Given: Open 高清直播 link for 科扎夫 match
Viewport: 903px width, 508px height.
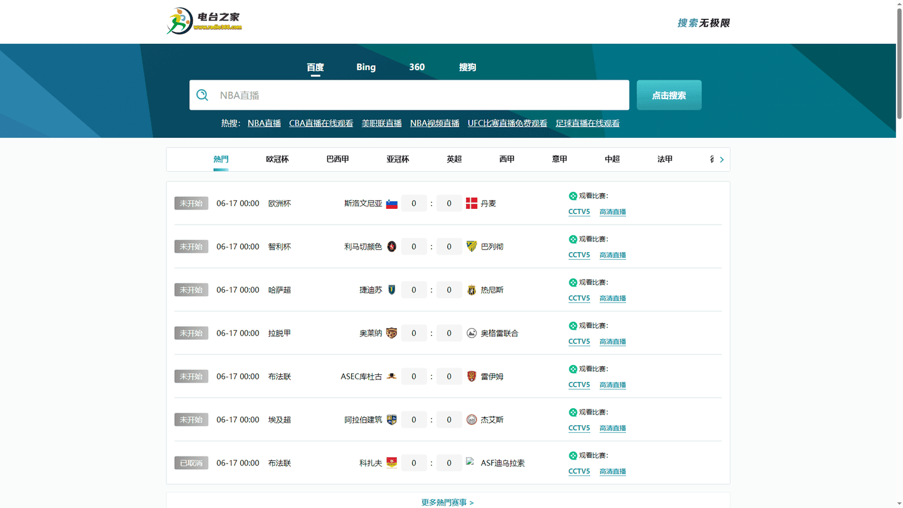Looking at the screenshot, I should (613, 472).
